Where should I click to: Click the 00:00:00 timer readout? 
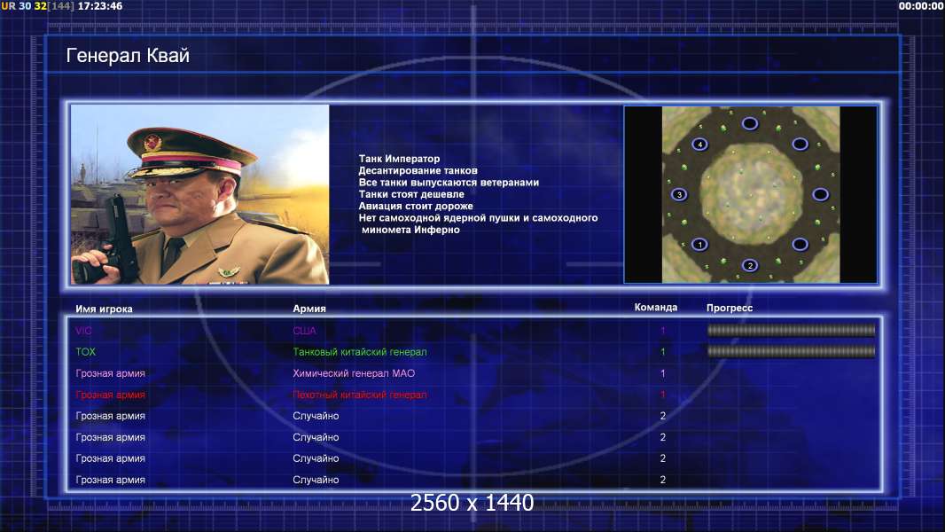point(920,6)
